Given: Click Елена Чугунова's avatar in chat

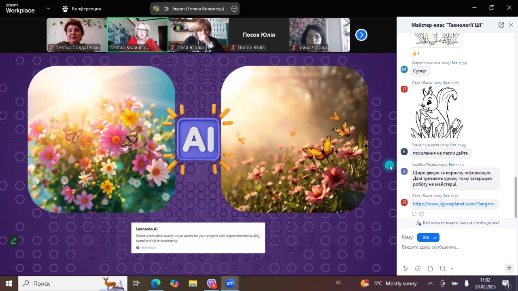Looking at the screenshot, I should pos(404,152).
